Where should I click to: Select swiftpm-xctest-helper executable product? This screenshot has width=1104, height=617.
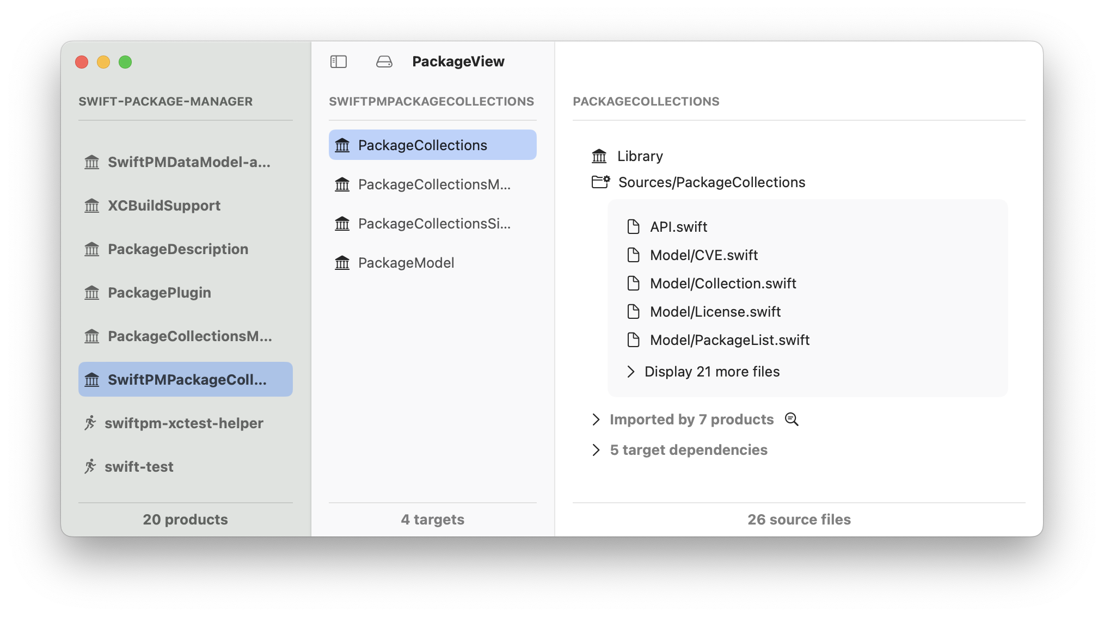point(183,423)
